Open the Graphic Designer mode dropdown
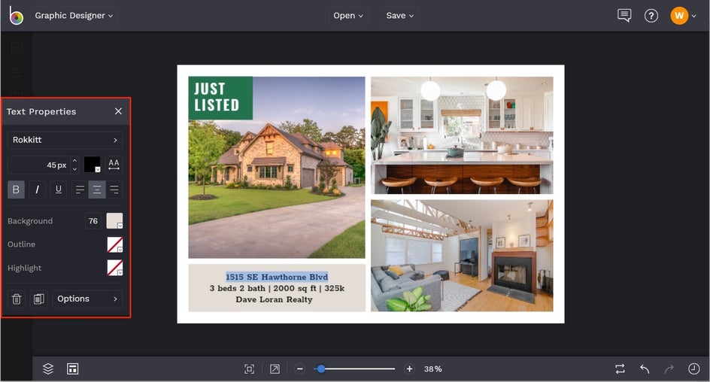Viewport: 710px width, 382px height. coord(74,15)
